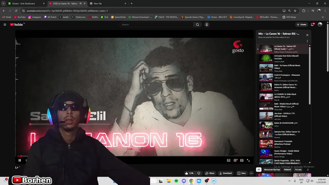This screenshot has height=185, width=329.
Task: Open Chrome zoom magnifier in address bar
Action: tap(289, 11)
